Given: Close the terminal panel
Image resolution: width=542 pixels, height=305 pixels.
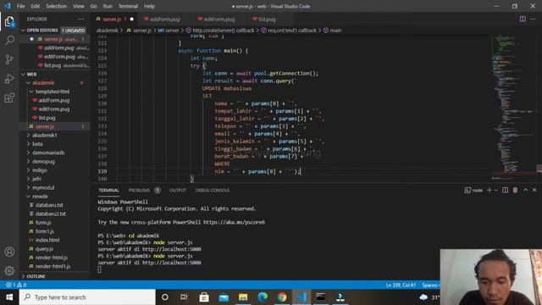Looking at the screenshot, I should point(534,190).
